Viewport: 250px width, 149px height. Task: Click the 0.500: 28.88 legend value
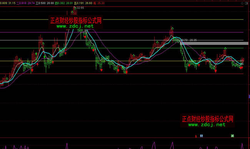(46, 3)
